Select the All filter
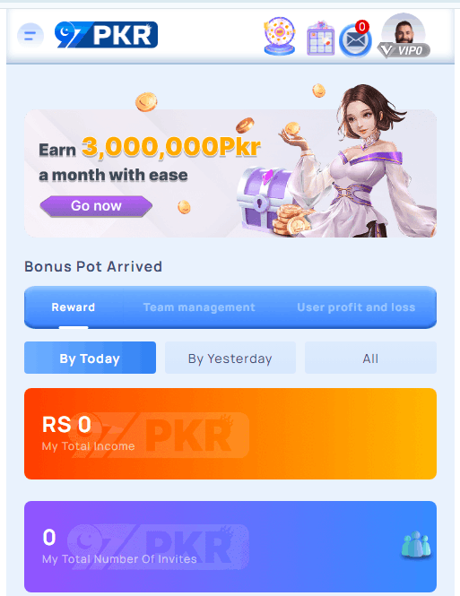 370,358
